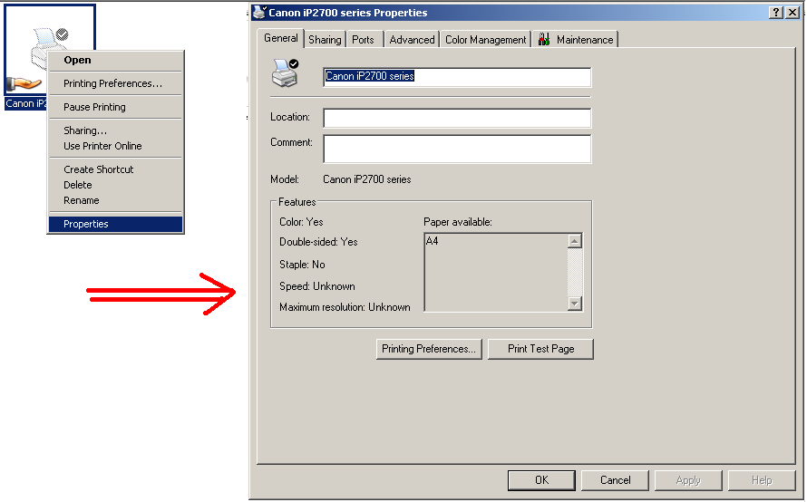This screenshot has height=502, width=807.
Task: Click the Help question mark title button
Action: pyautogui.click(x=776, y=13)
